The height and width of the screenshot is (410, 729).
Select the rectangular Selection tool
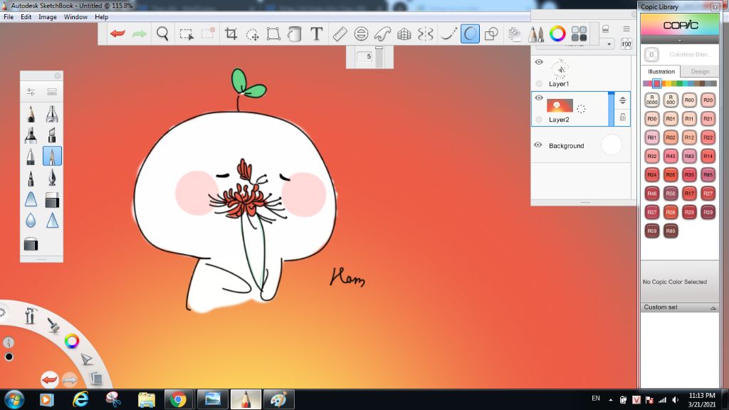(x=187, y=34)
